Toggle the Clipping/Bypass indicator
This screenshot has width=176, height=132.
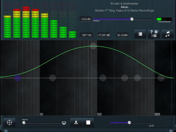(164, 19)
